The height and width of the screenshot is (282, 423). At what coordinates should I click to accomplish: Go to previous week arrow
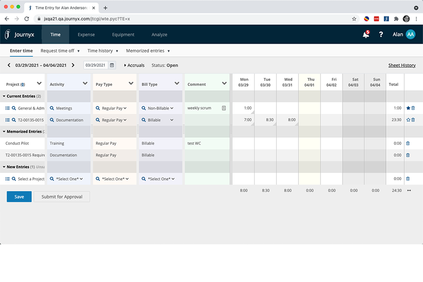[9, 65]
